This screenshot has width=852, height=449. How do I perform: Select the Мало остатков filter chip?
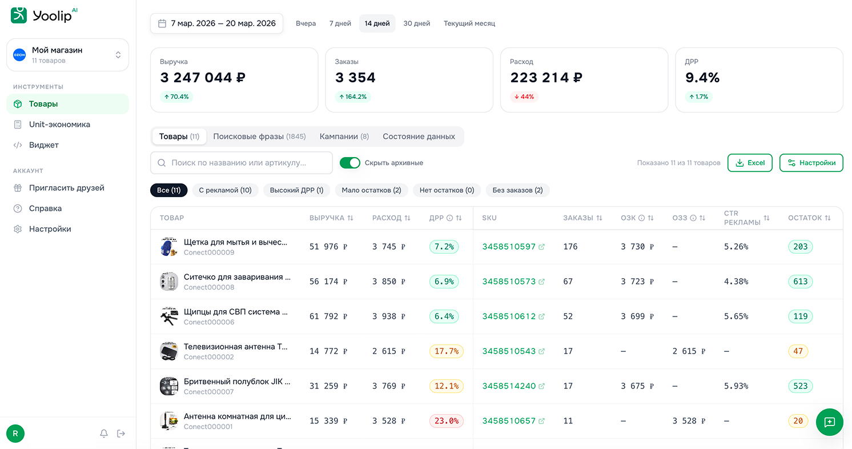tap(371, 190)
